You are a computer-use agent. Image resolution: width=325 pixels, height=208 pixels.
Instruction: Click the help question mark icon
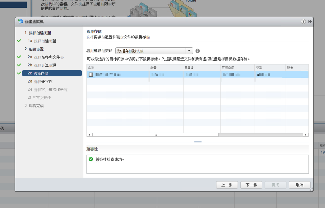[x=303, y=21]
